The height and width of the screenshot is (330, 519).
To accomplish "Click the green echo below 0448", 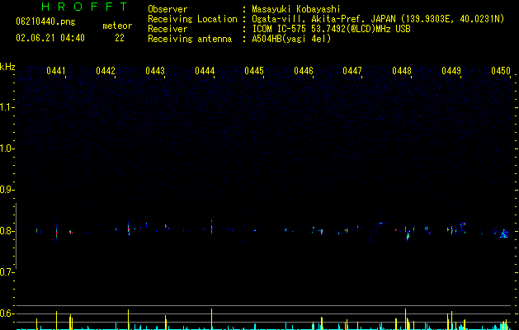I will [408, 236].
